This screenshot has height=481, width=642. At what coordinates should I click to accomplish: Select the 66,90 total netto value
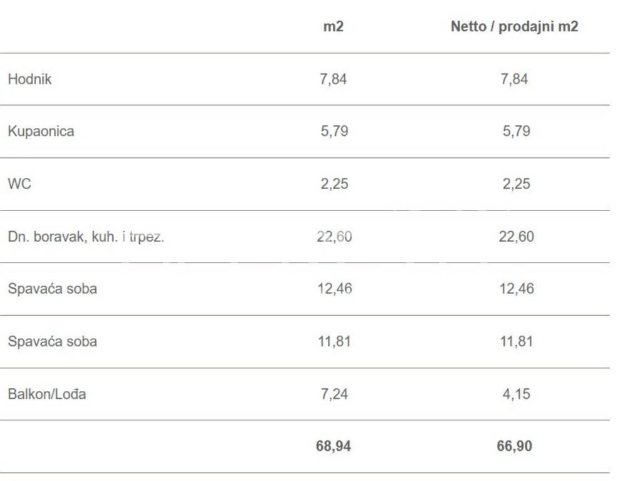click(x=514, y=447)
